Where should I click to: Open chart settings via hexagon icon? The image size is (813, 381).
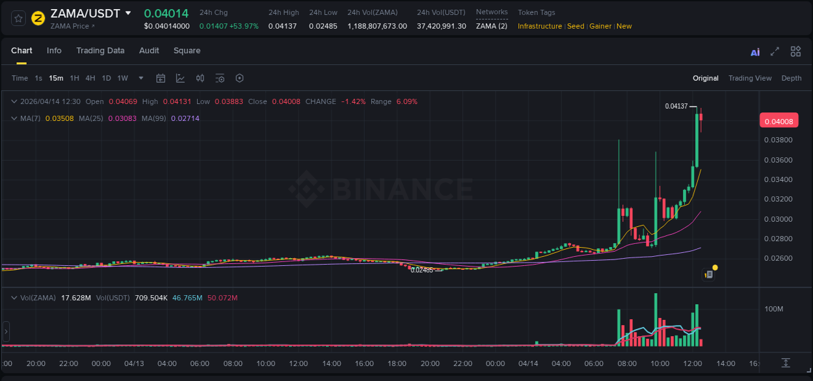coord(239,78)
